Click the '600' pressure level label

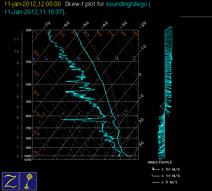click(x=29, y=116)
